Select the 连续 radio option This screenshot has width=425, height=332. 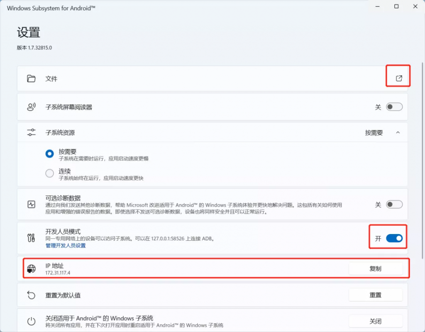[x=50, y=173]
